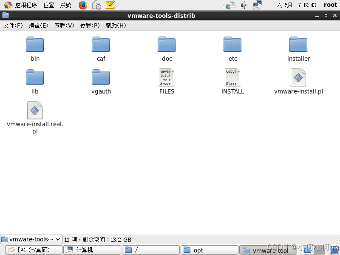Viewport: 340px width, 255px height.
Task: Click the "INSTALL" file name label
Action: click(x=232, y=91)
